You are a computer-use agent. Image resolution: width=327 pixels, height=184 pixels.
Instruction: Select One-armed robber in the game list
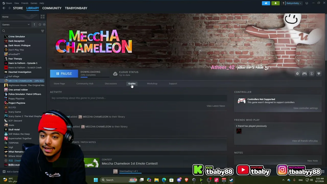[18, 90]
